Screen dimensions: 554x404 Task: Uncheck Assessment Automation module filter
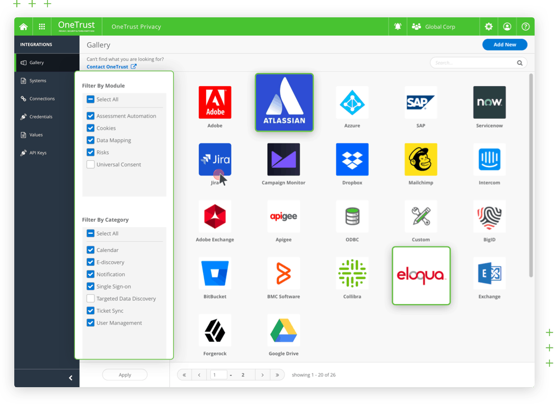click(x=90, y=116)
